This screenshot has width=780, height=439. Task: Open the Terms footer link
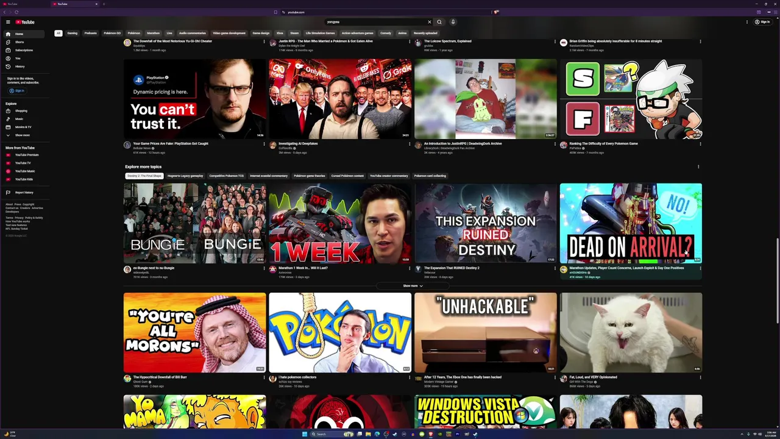[9, 218]
